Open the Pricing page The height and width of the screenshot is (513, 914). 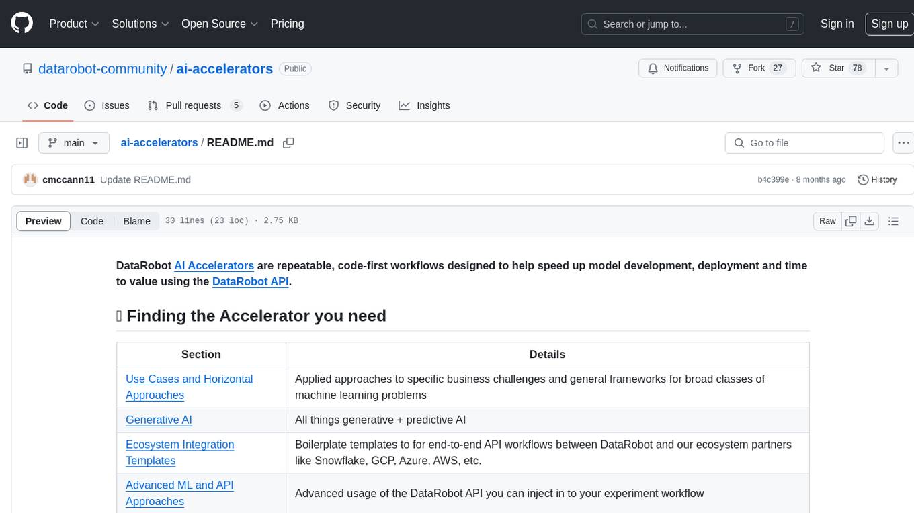287,24
